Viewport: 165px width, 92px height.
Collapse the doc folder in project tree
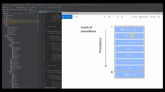pos(5,26)
